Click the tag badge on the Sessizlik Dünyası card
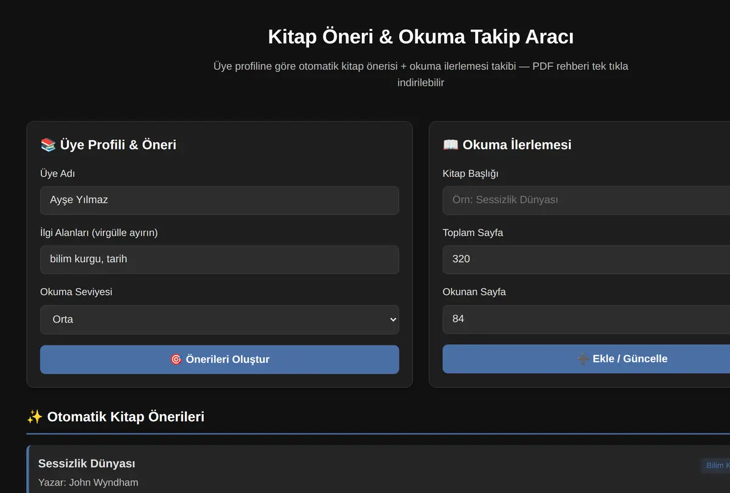 click(715, 466)
